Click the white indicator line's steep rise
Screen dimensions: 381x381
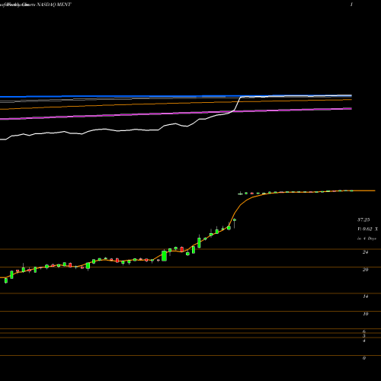point(237,104)
